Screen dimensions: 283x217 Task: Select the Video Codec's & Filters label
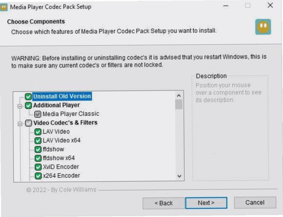[65, 123]
